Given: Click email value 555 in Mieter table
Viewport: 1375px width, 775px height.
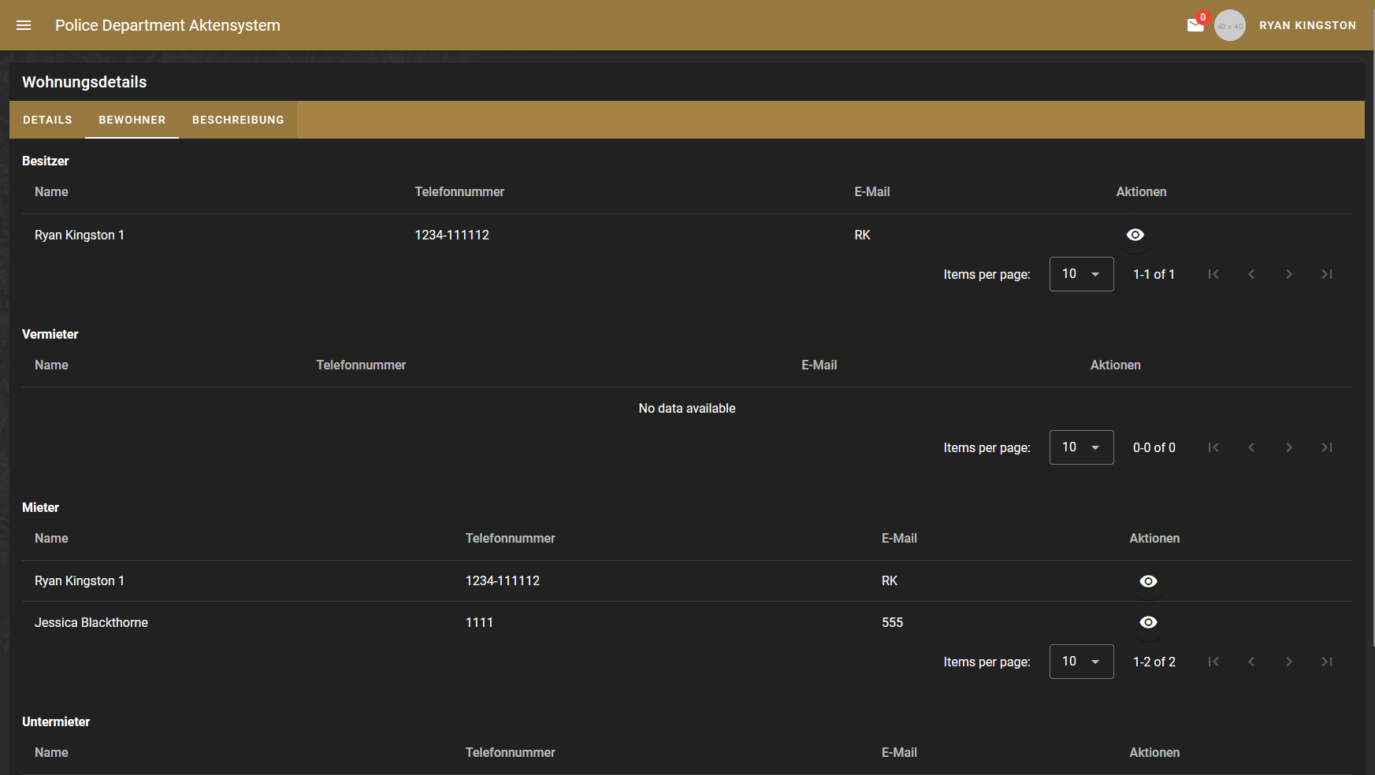Looking at the screenshot, I should pyautogui.click(x=892, y=622).
